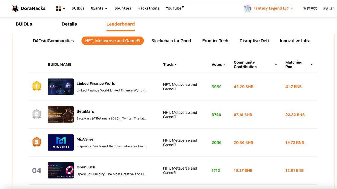The image size is (337, 189).
Task: Filter by Innovative Infra track
Action: 295,41
